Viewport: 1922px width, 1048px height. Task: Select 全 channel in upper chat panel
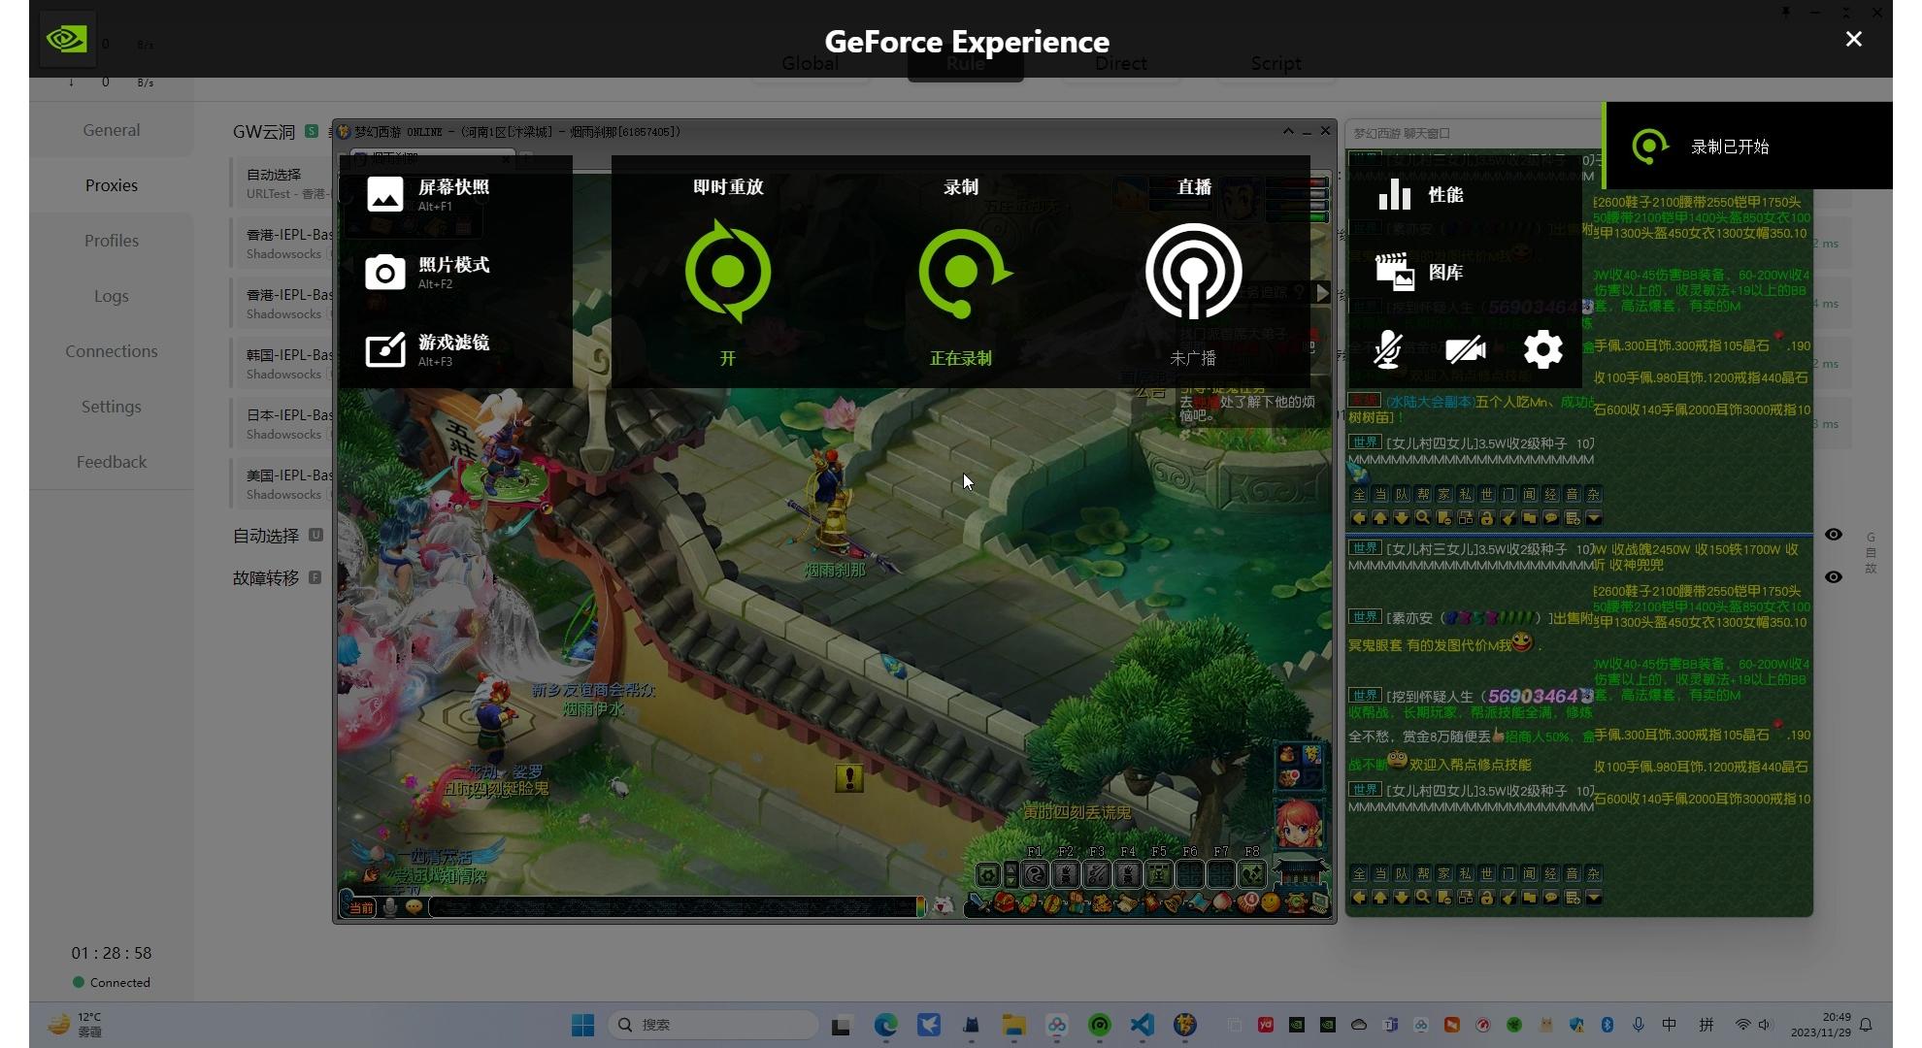(1359, 495)
